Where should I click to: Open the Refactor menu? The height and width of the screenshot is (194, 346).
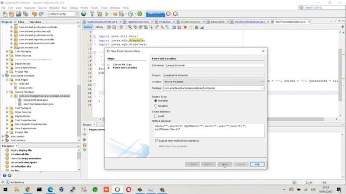click(54, 8)
